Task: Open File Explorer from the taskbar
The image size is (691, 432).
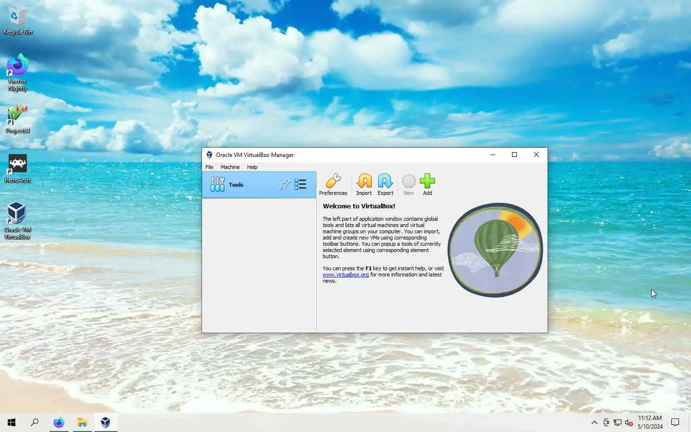Action: (x=82, y=422)
